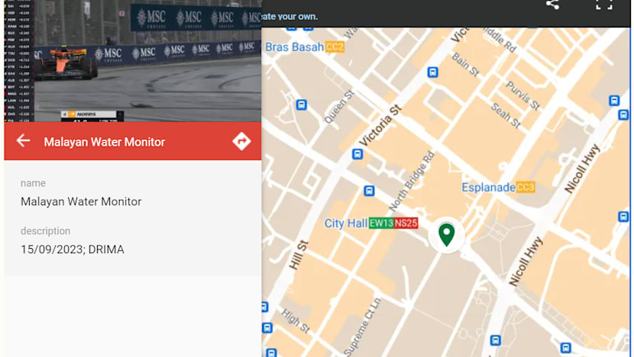Select the green location pin marker
The height and width of the screenshot is (357, 634).
point(447,234)
